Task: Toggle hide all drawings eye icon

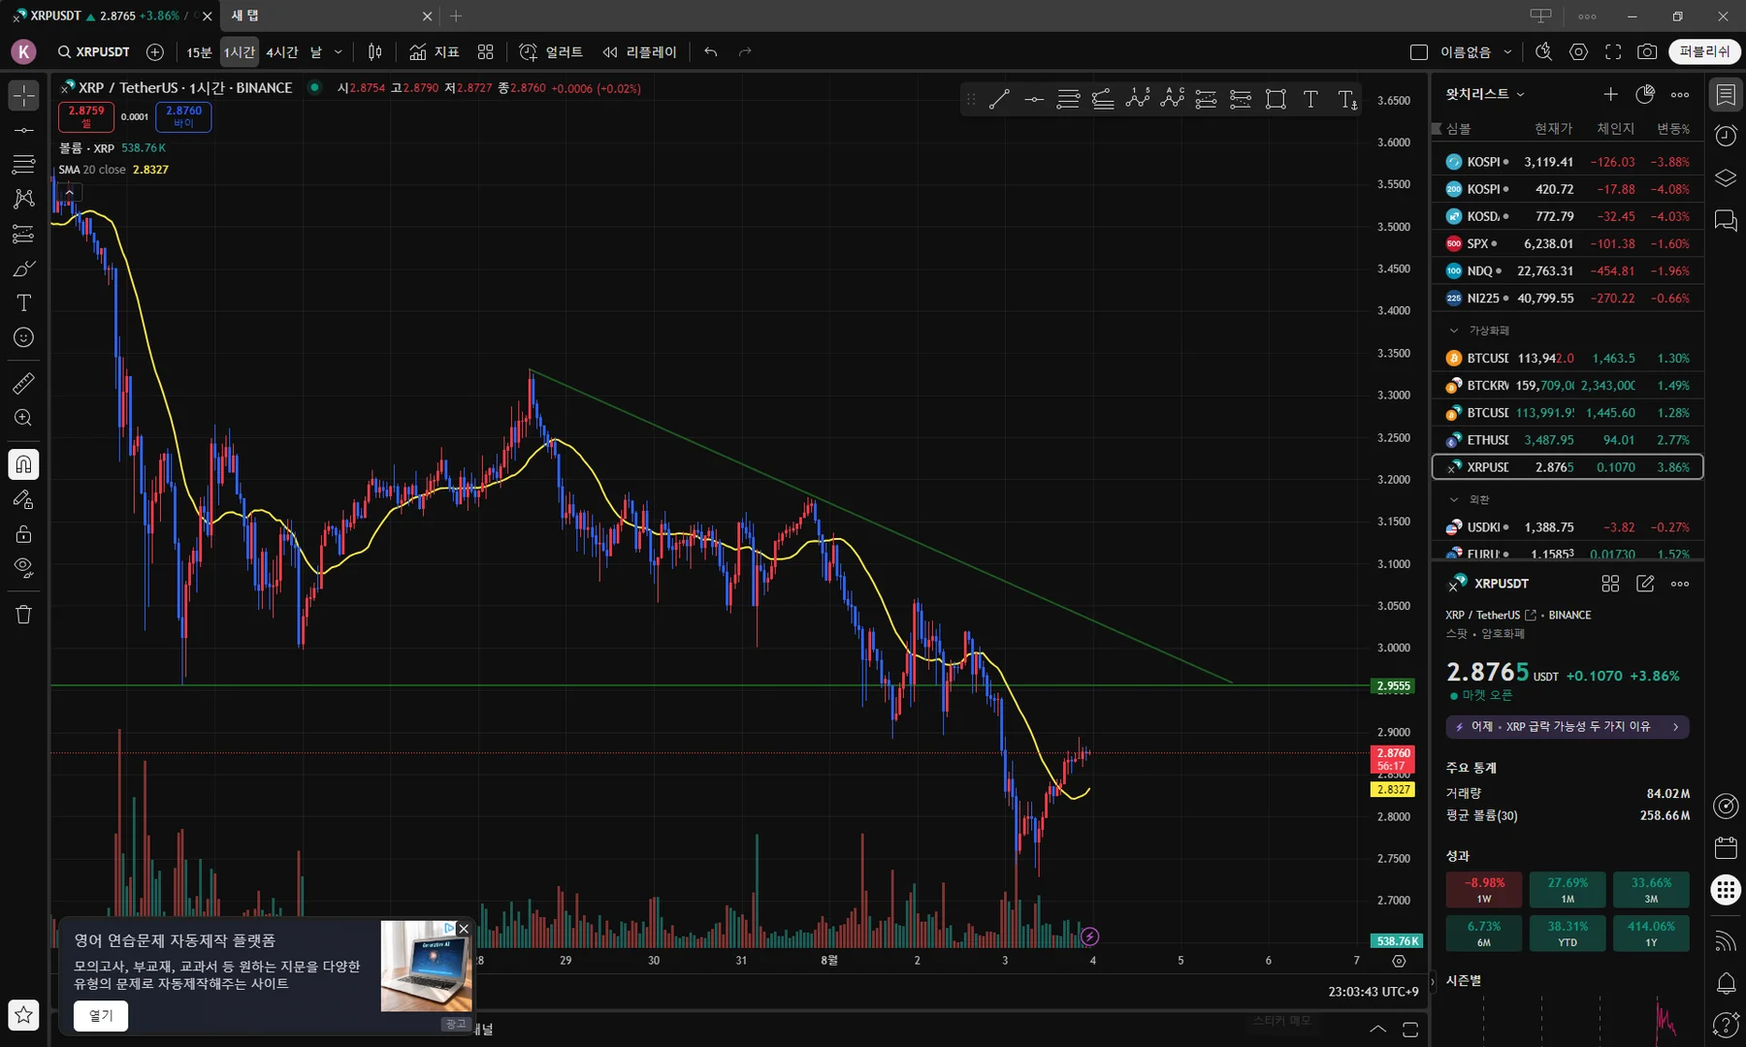Action: pos(23,567)
